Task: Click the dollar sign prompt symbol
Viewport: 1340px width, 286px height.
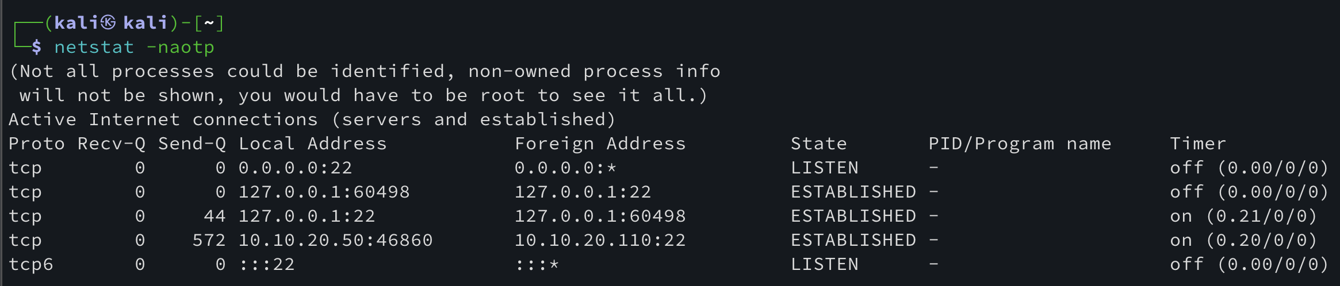Action: pos(37,47)
